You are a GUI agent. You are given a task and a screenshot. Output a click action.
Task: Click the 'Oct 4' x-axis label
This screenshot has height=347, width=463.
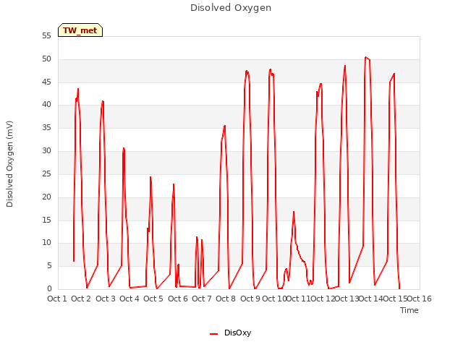coord(129,299)
